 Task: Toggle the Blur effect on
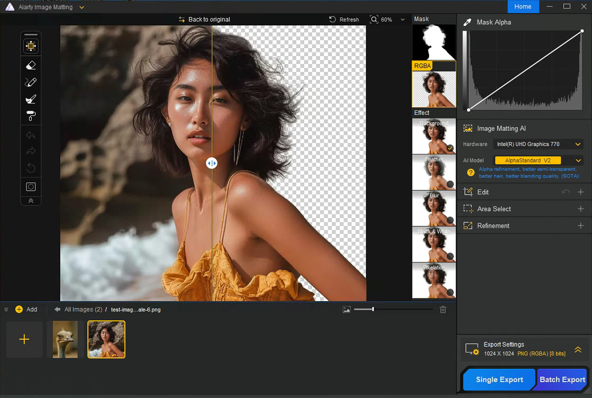450,220
